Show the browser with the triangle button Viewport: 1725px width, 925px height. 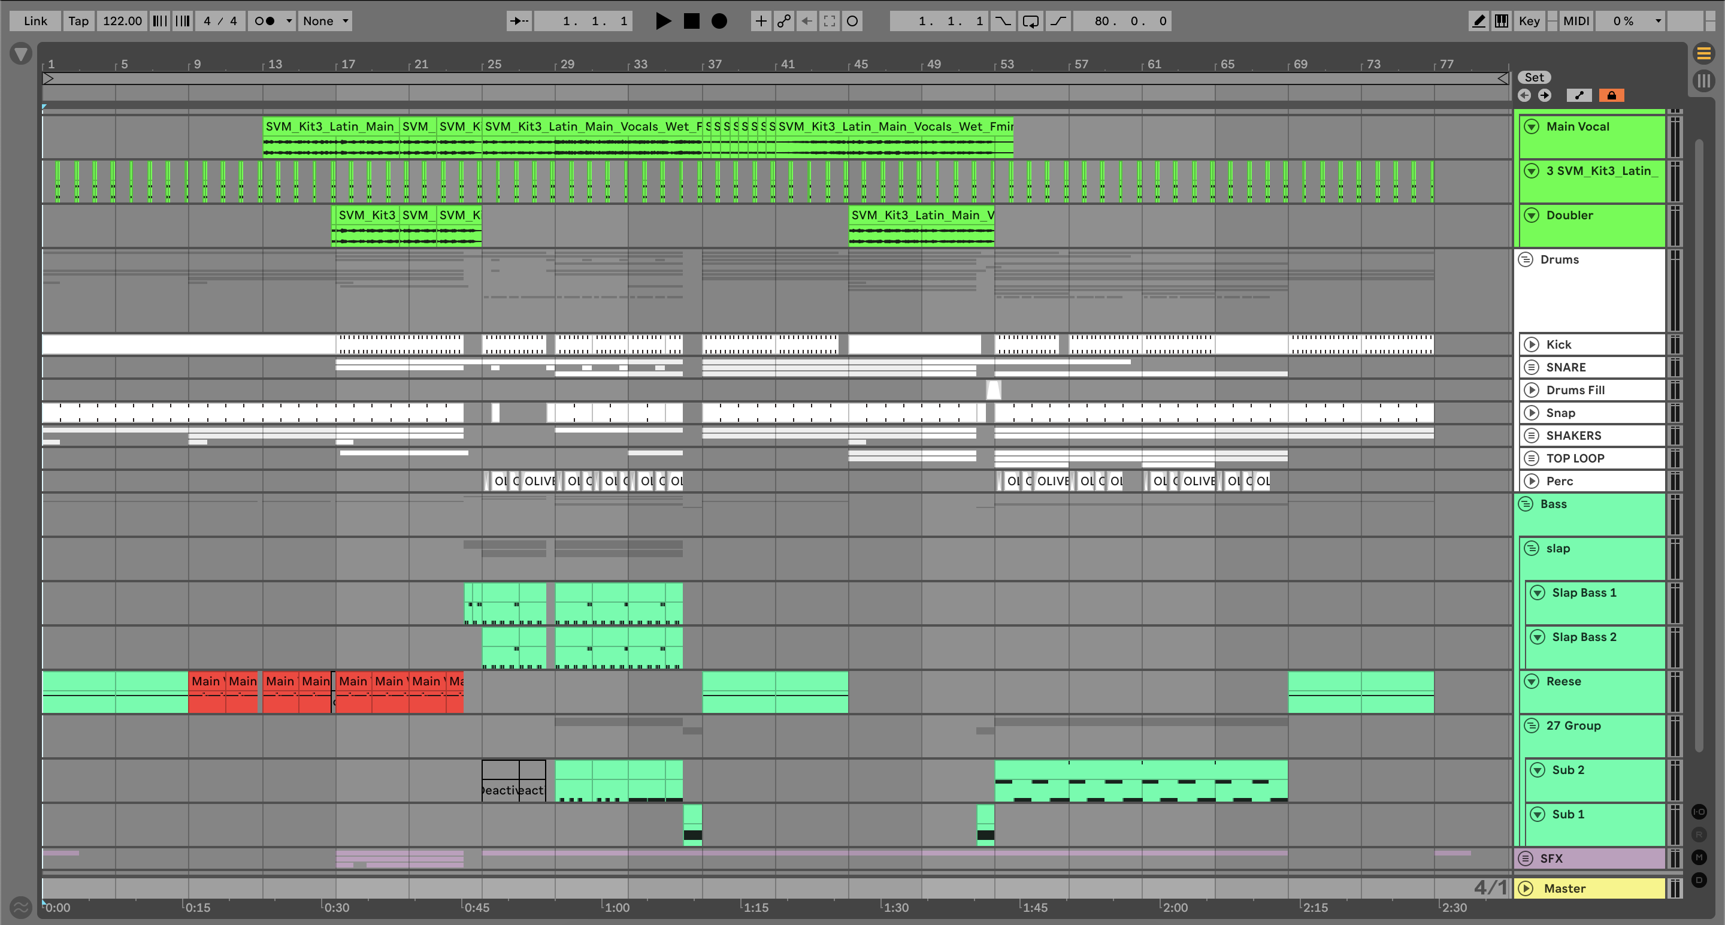click(21, 53)
